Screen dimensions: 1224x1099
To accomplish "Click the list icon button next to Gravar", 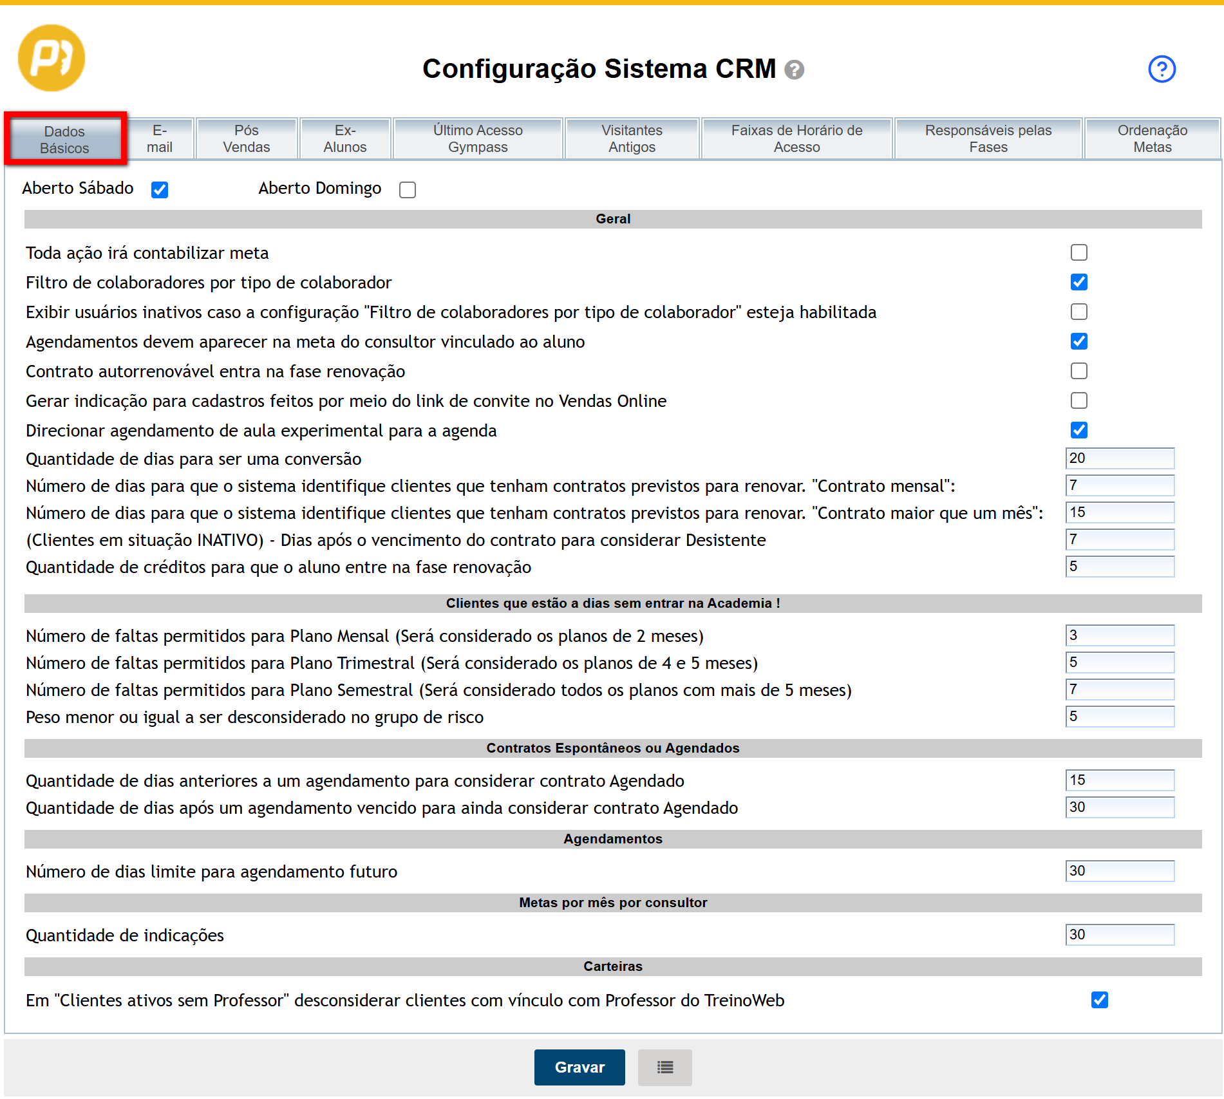I will pyautogui.click(x=664, y=1067).
